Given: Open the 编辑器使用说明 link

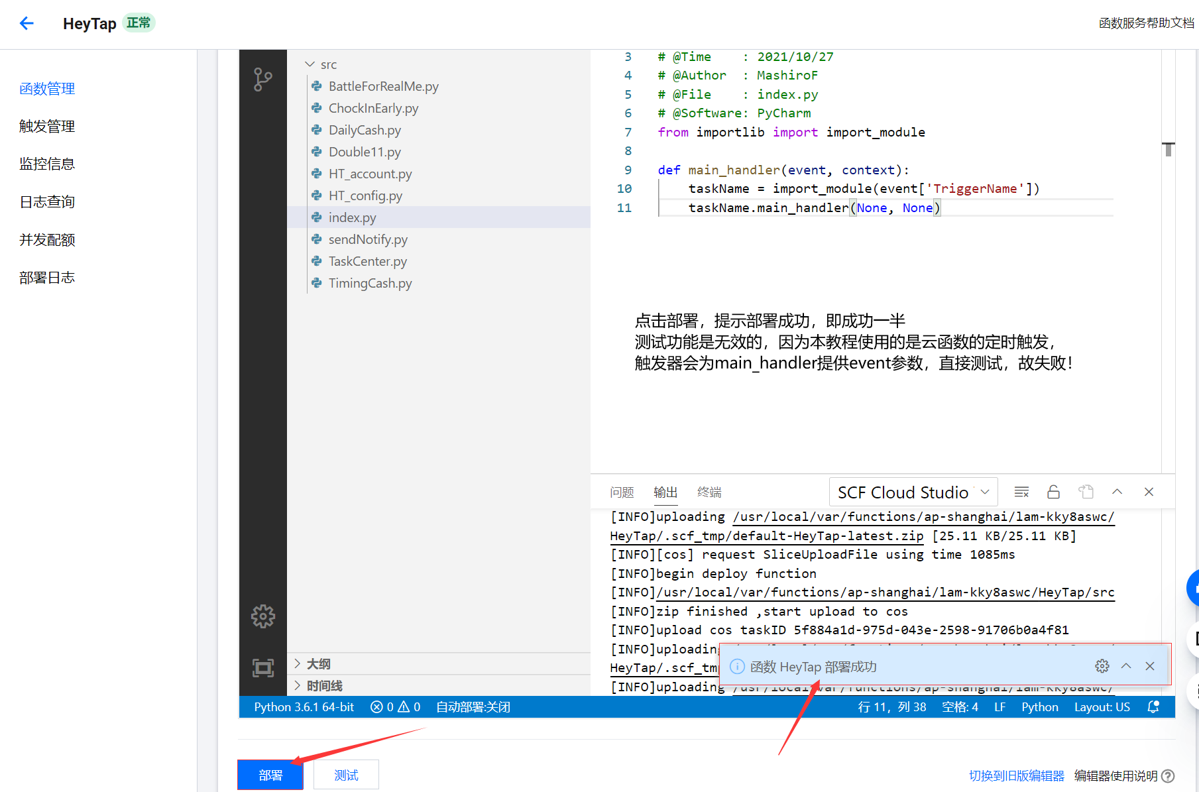Looking at the screenshot, I should [1116, 776].
